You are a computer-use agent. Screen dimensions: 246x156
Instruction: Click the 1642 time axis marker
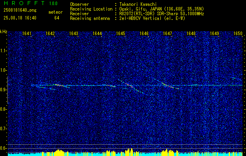pyautogui.click(x=50, y=34)
